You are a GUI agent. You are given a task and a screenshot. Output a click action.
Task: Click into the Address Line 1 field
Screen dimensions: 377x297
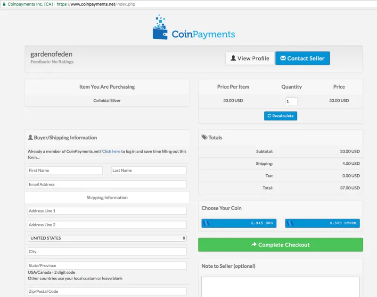(x=107, y=211)
